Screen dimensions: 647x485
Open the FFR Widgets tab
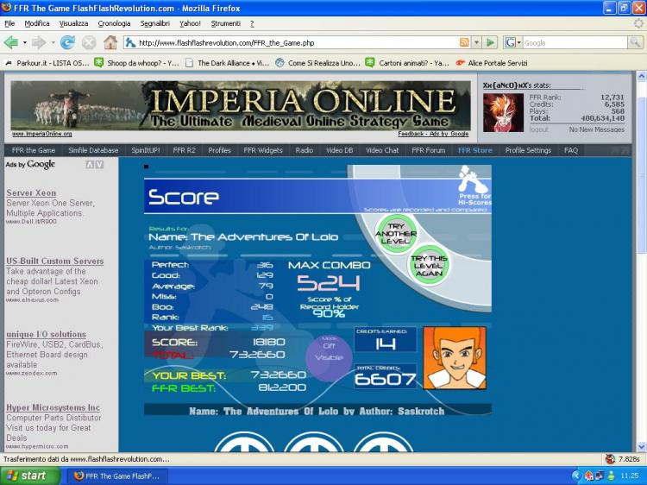click(263, 150)
